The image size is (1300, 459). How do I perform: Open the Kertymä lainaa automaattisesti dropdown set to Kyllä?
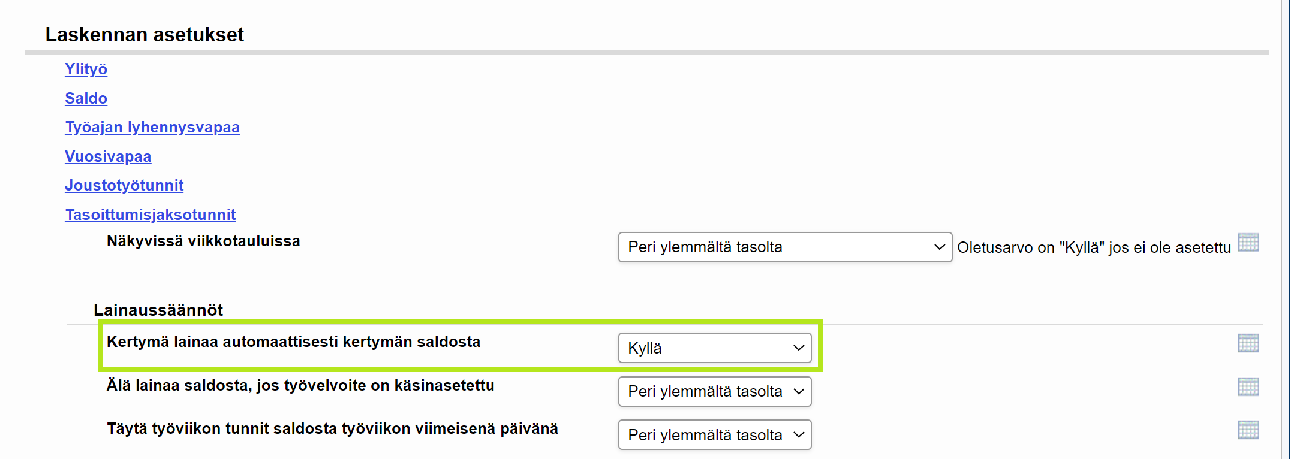pos(715,348)
